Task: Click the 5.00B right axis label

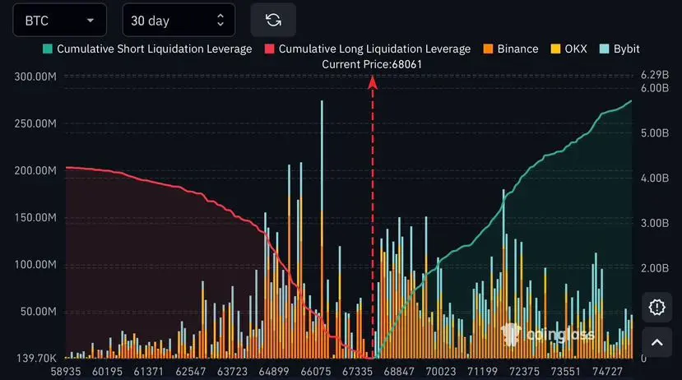Action: point(655,133)
